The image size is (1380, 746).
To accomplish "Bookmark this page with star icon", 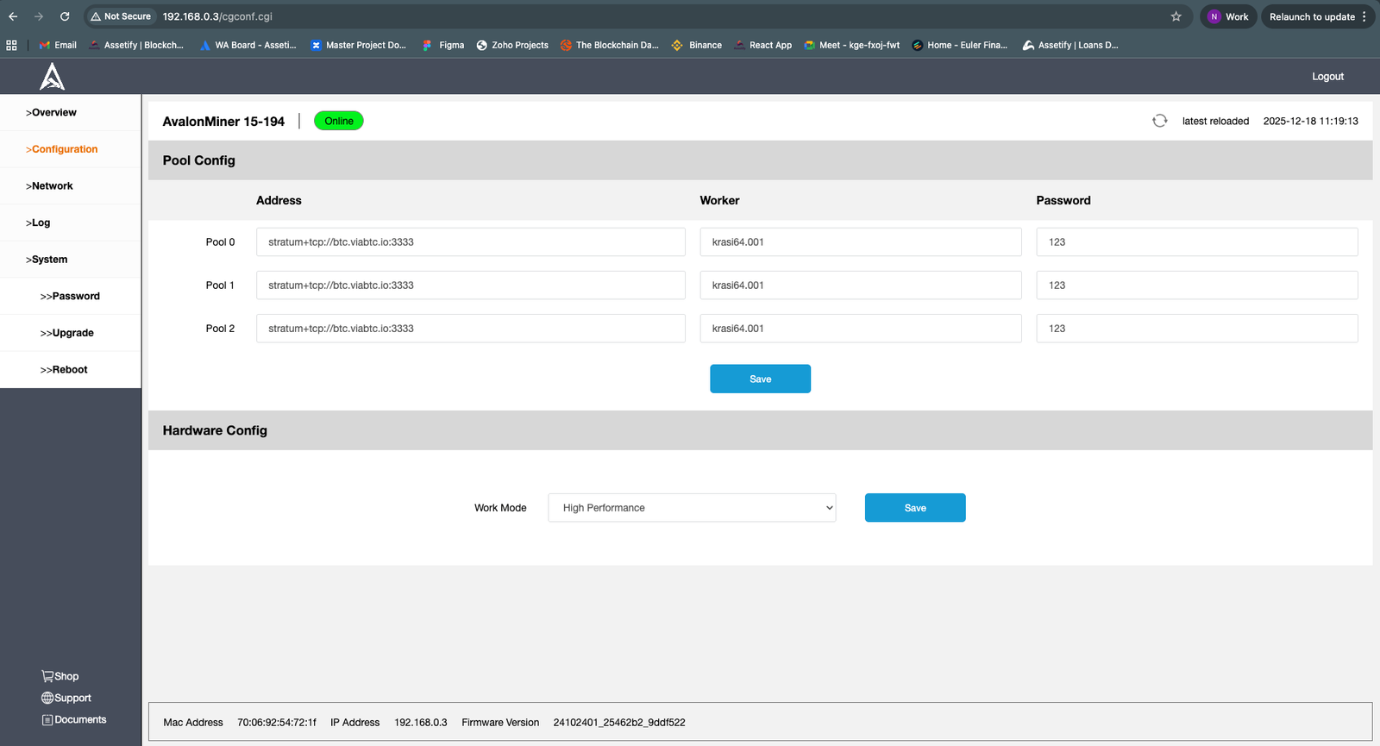I will click(x=1176, y=16).
